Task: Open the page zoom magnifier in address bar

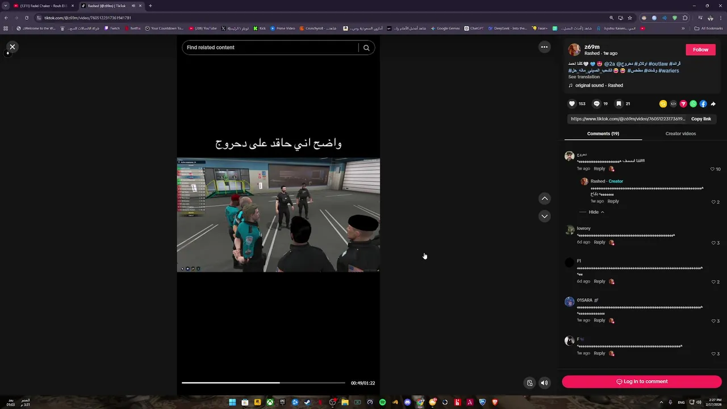Action: (611, 18)
